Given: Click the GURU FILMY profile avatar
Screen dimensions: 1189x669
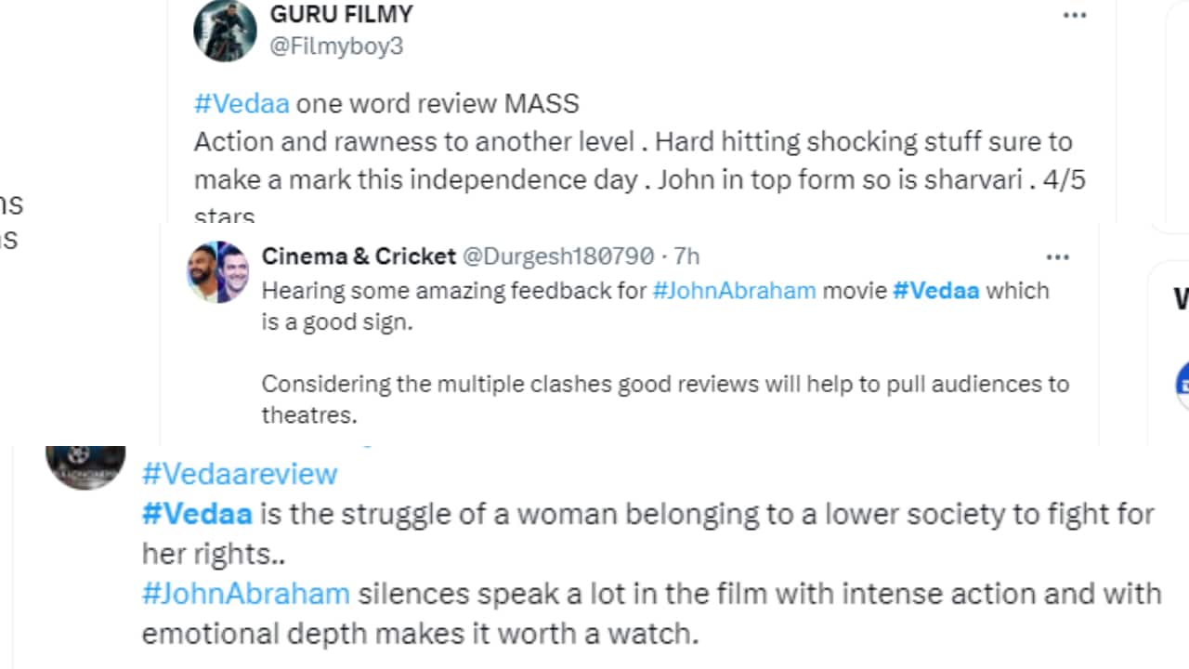Looking at the screenshot, I should [225, 30].
